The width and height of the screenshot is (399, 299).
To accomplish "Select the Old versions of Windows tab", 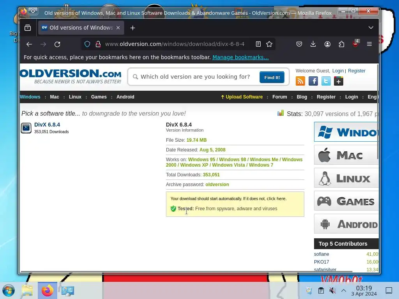I will coord(81,28).
